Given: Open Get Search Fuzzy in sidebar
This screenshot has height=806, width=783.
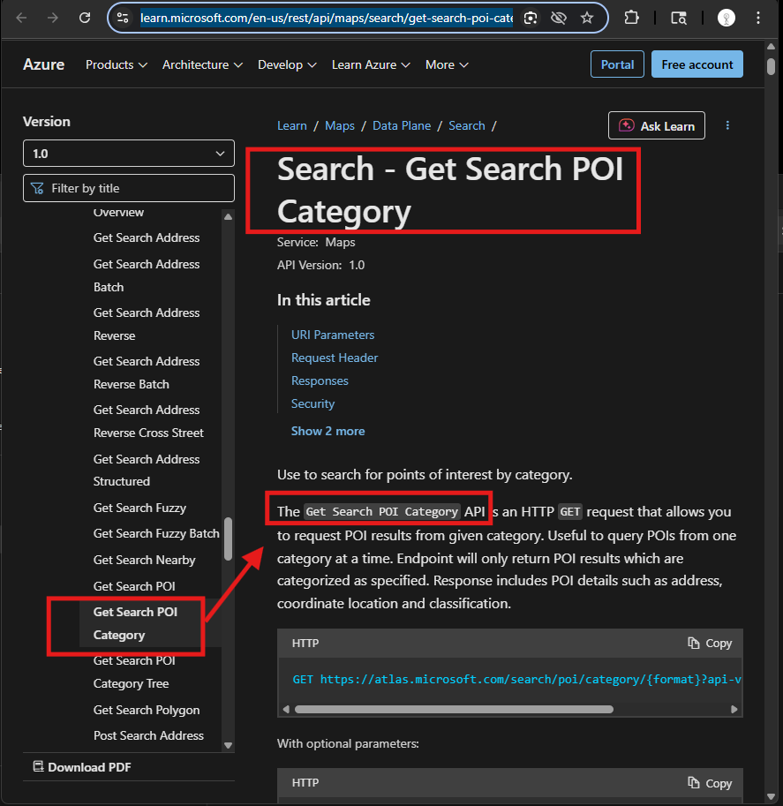Looking at the screenshot, I should click(139, 508).
